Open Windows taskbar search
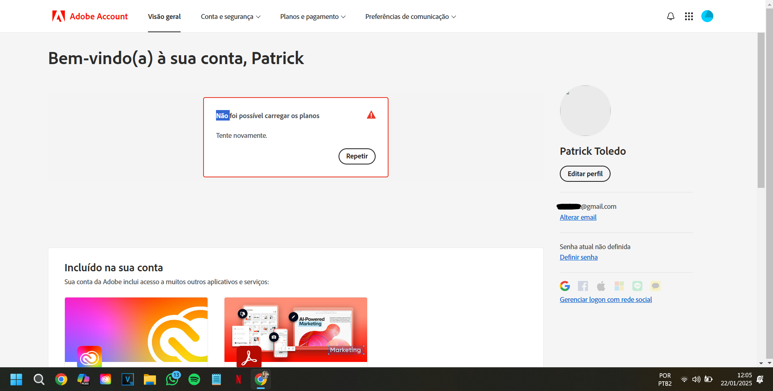This screenshot has width=773, height=391. tap(39, 379)
